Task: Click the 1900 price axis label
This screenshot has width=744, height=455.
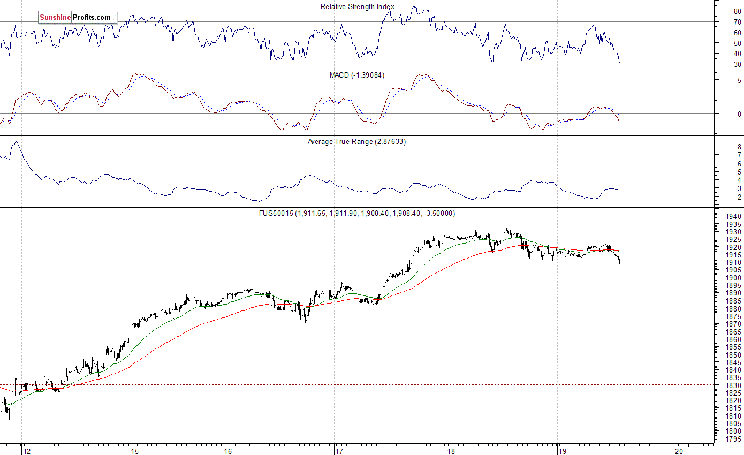Action: 733,278
